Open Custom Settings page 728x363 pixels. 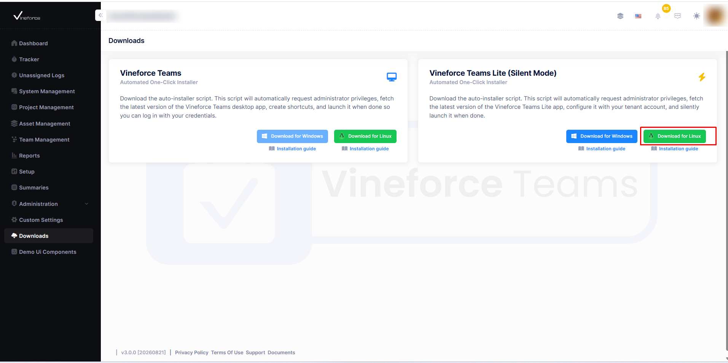tap(49, 220)
